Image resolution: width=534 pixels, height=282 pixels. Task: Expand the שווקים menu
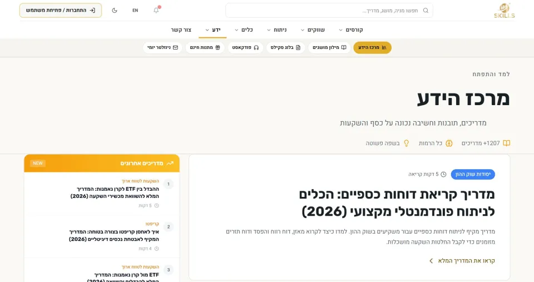point(313,30)
